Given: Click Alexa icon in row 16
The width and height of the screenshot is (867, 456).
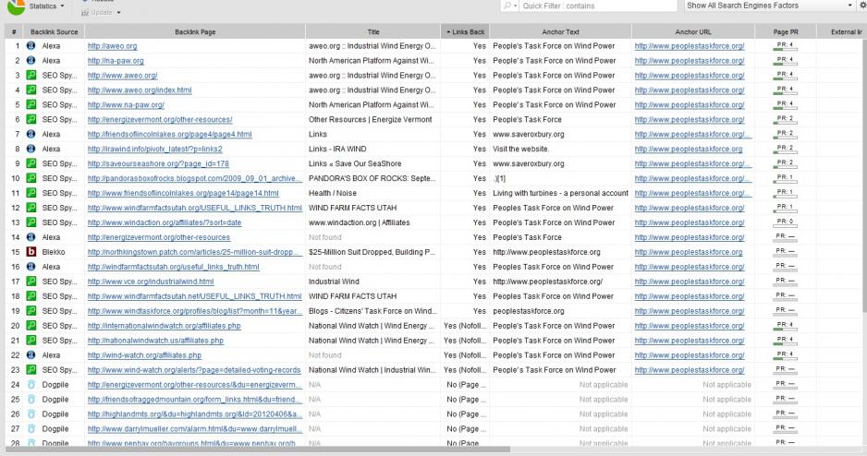Looking at the screenshot, I should (31, 267).
